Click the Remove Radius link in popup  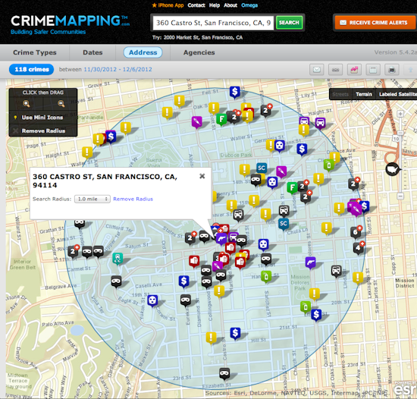pos(133,199)
